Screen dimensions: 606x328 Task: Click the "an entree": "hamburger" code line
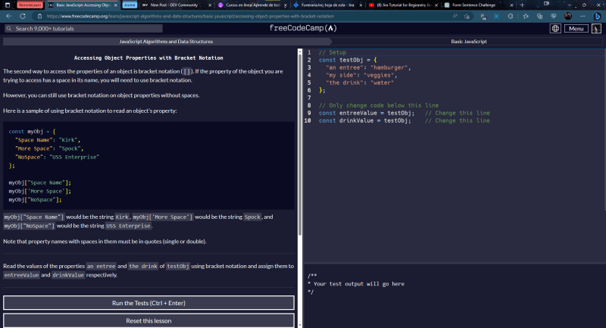coord(368,67)
